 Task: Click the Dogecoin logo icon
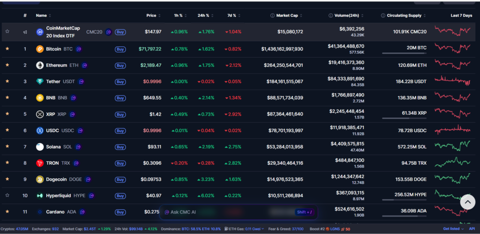pos(40,179)
